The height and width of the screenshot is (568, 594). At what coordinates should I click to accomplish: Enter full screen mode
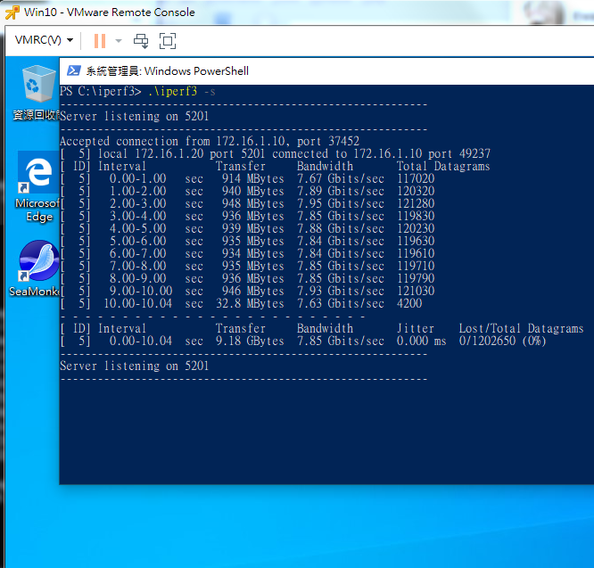tap(168, 41)
